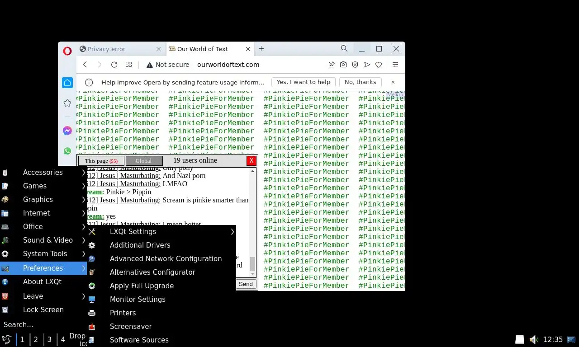This screenshot has width=579, height=347.
Task: Open edit page icon in address bar
Action: pyautogui.click(x=332, y=65)
